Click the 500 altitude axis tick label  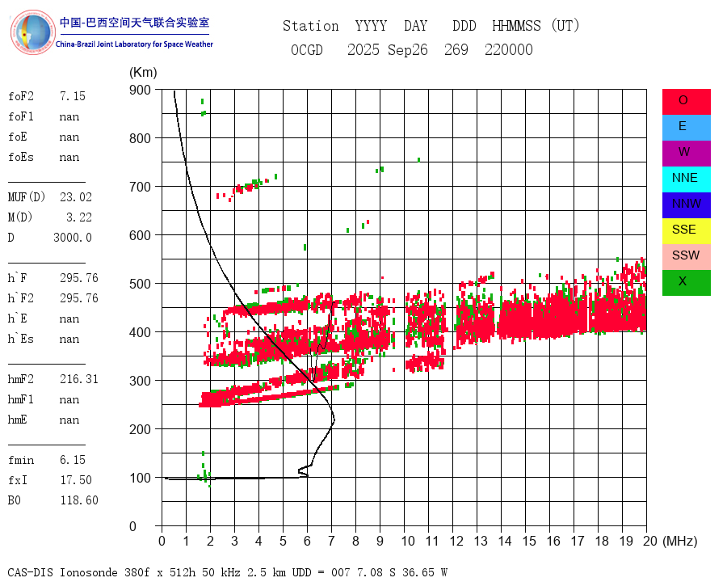140,284
